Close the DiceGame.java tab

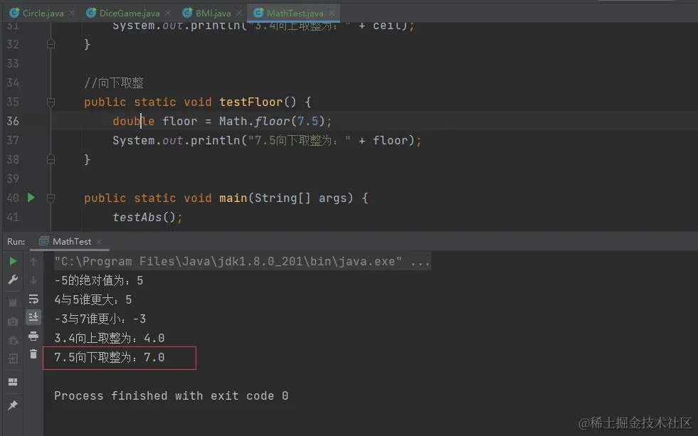(x=168, y=13)
